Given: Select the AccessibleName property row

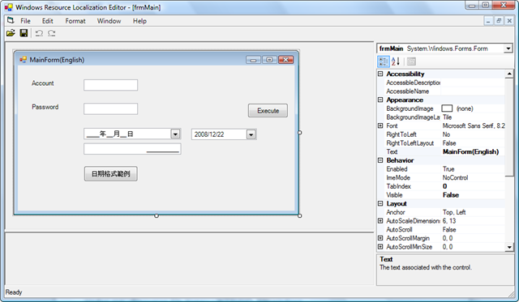Looking at the screenshot, I should tap(441, 91).
